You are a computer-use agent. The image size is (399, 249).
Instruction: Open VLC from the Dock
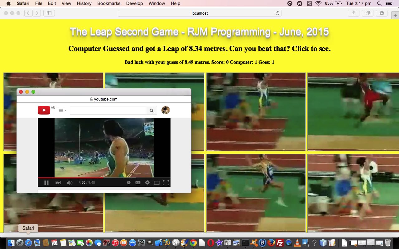(x=297, y=243)
